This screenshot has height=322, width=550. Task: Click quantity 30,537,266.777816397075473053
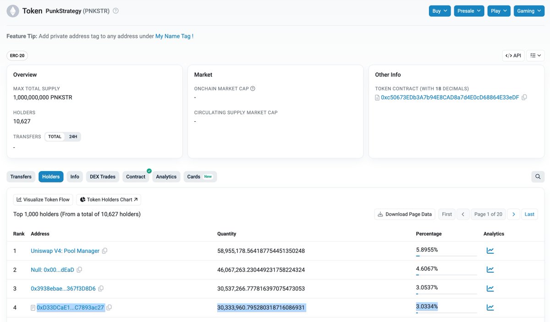tap(261, 289)
